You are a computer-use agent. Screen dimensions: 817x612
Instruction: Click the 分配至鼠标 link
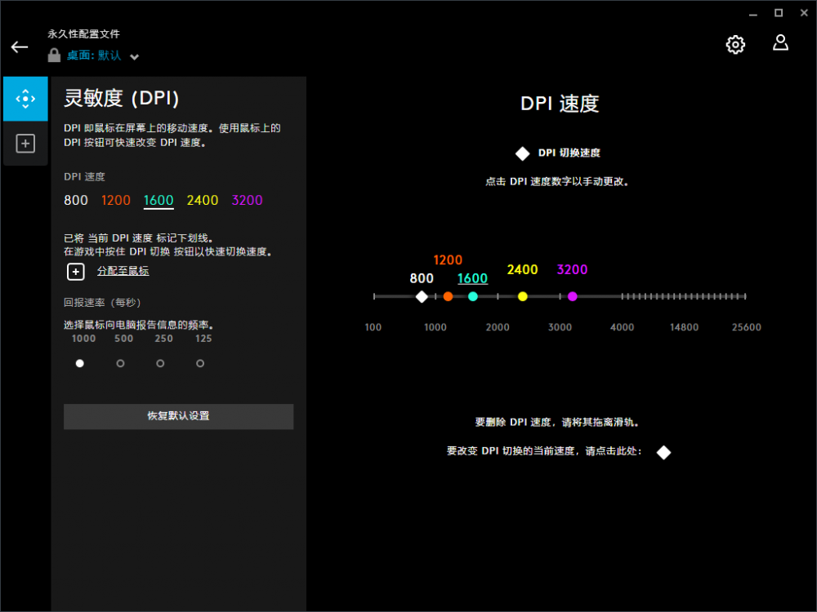point(123,271)
